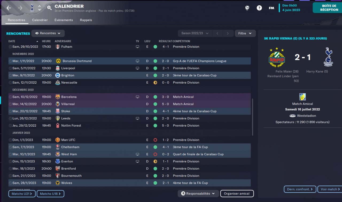The width and height of the screenshot is (342, 202).
Task: Open the Rencontres view dropdown
Action: click(x=48, y=33)
